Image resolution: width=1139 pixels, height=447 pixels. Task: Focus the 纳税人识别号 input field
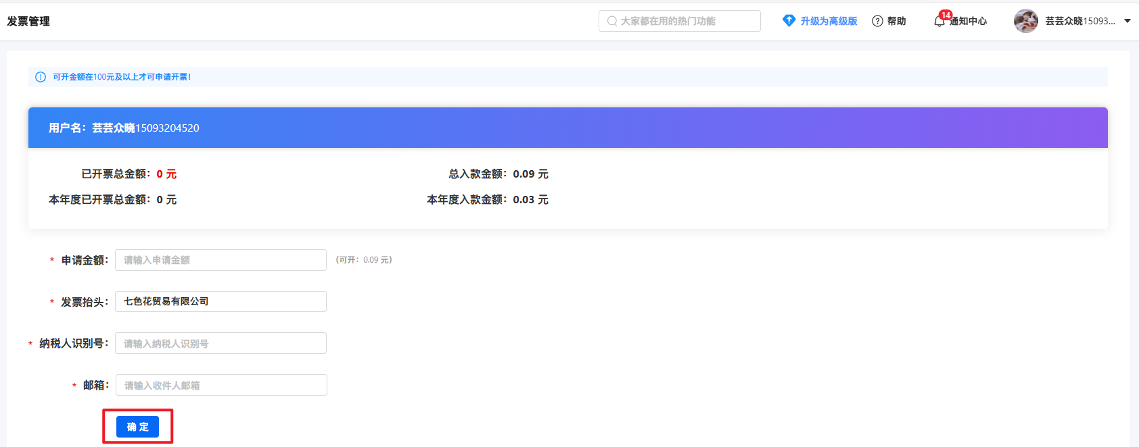tap(220, 343)
